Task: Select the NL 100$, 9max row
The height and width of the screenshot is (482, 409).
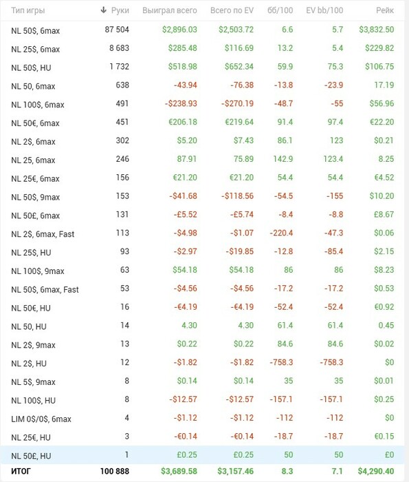Action: [203, 270]
